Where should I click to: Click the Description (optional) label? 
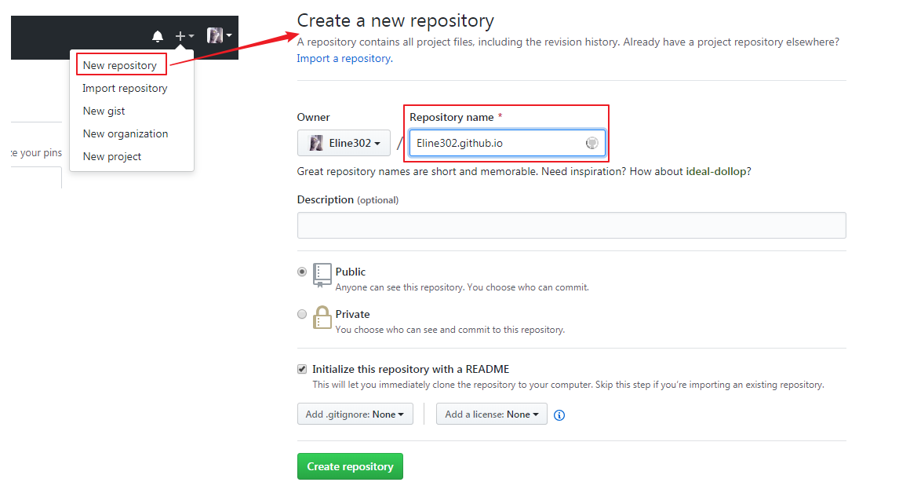click(x=348, y=199)
